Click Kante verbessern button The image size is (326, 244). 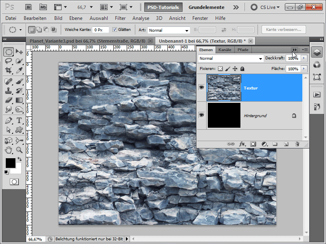(x=284, y=29)
